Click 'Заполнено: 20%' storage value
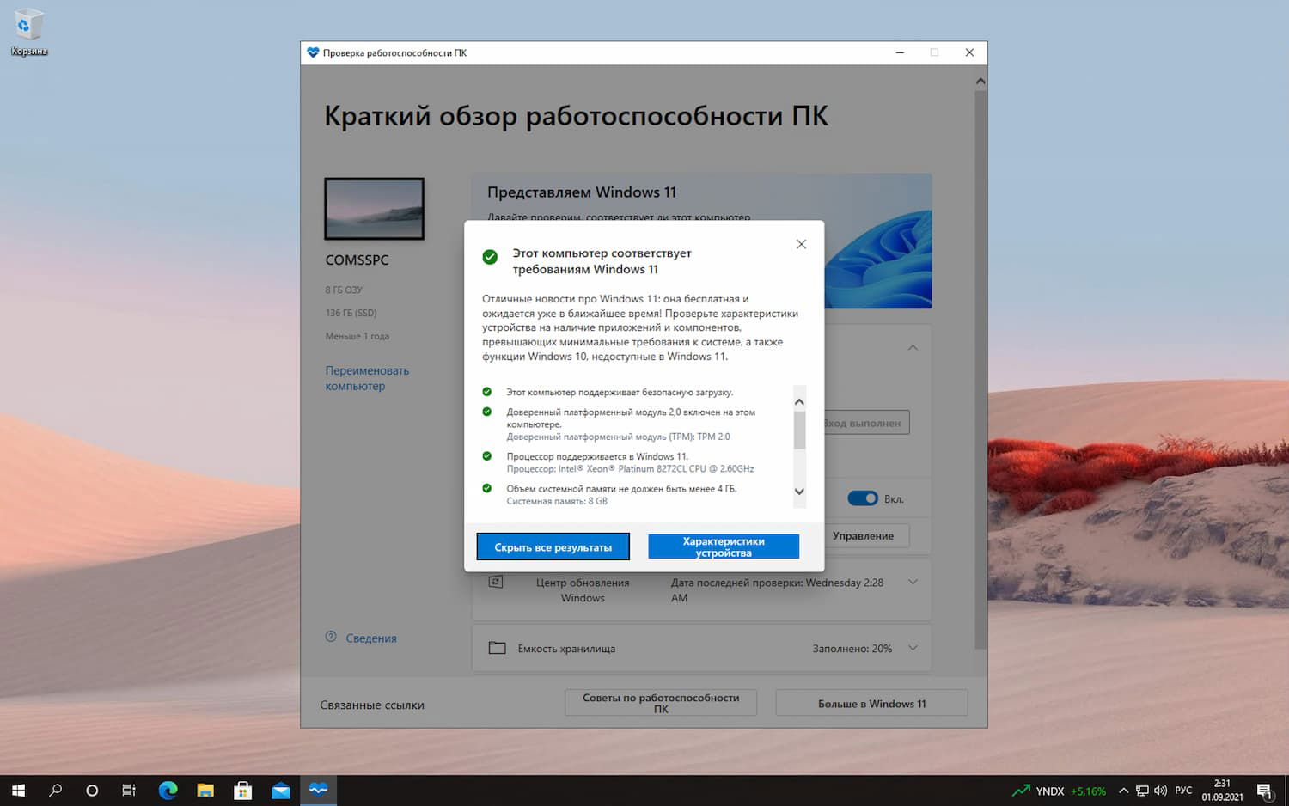 pyautogui.click(x=852, y=649)
